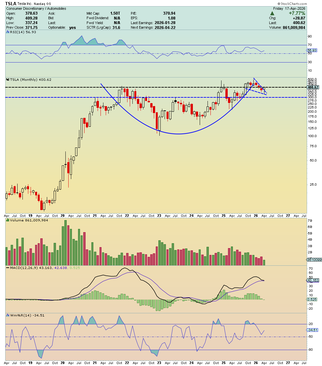Click the MACD signal value 42.638
This screenshot has width=322, height=366.
click(60, 268)
